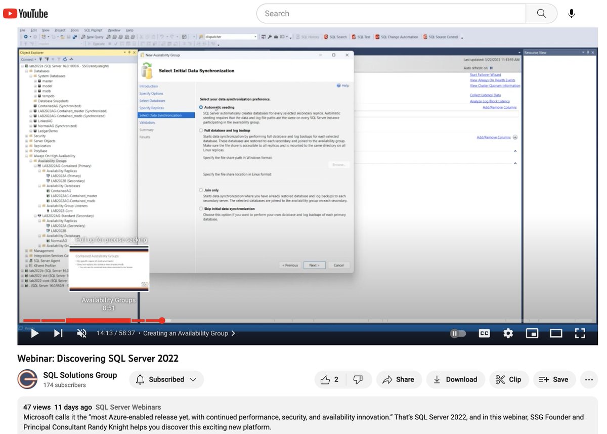
Task: Switch to theater mode
Action: [556, 333]
